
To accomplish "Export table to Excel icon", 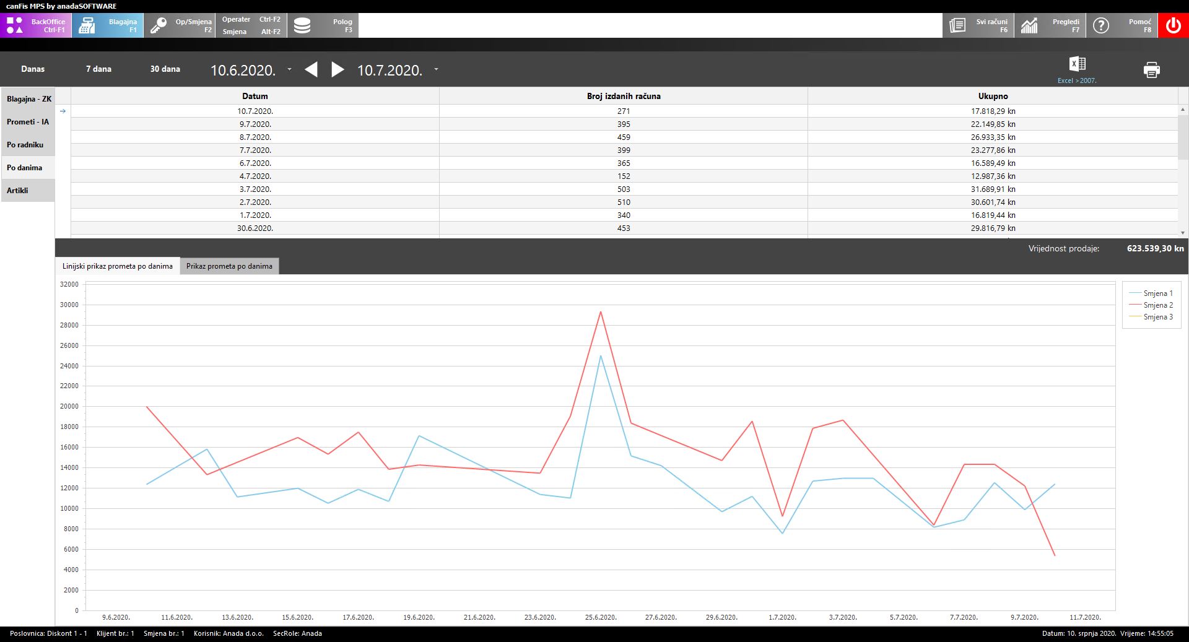I will pos(1077,64).
